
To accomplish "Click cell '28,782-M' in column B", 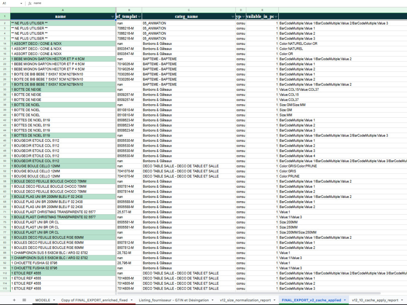I will pos(129,253).
